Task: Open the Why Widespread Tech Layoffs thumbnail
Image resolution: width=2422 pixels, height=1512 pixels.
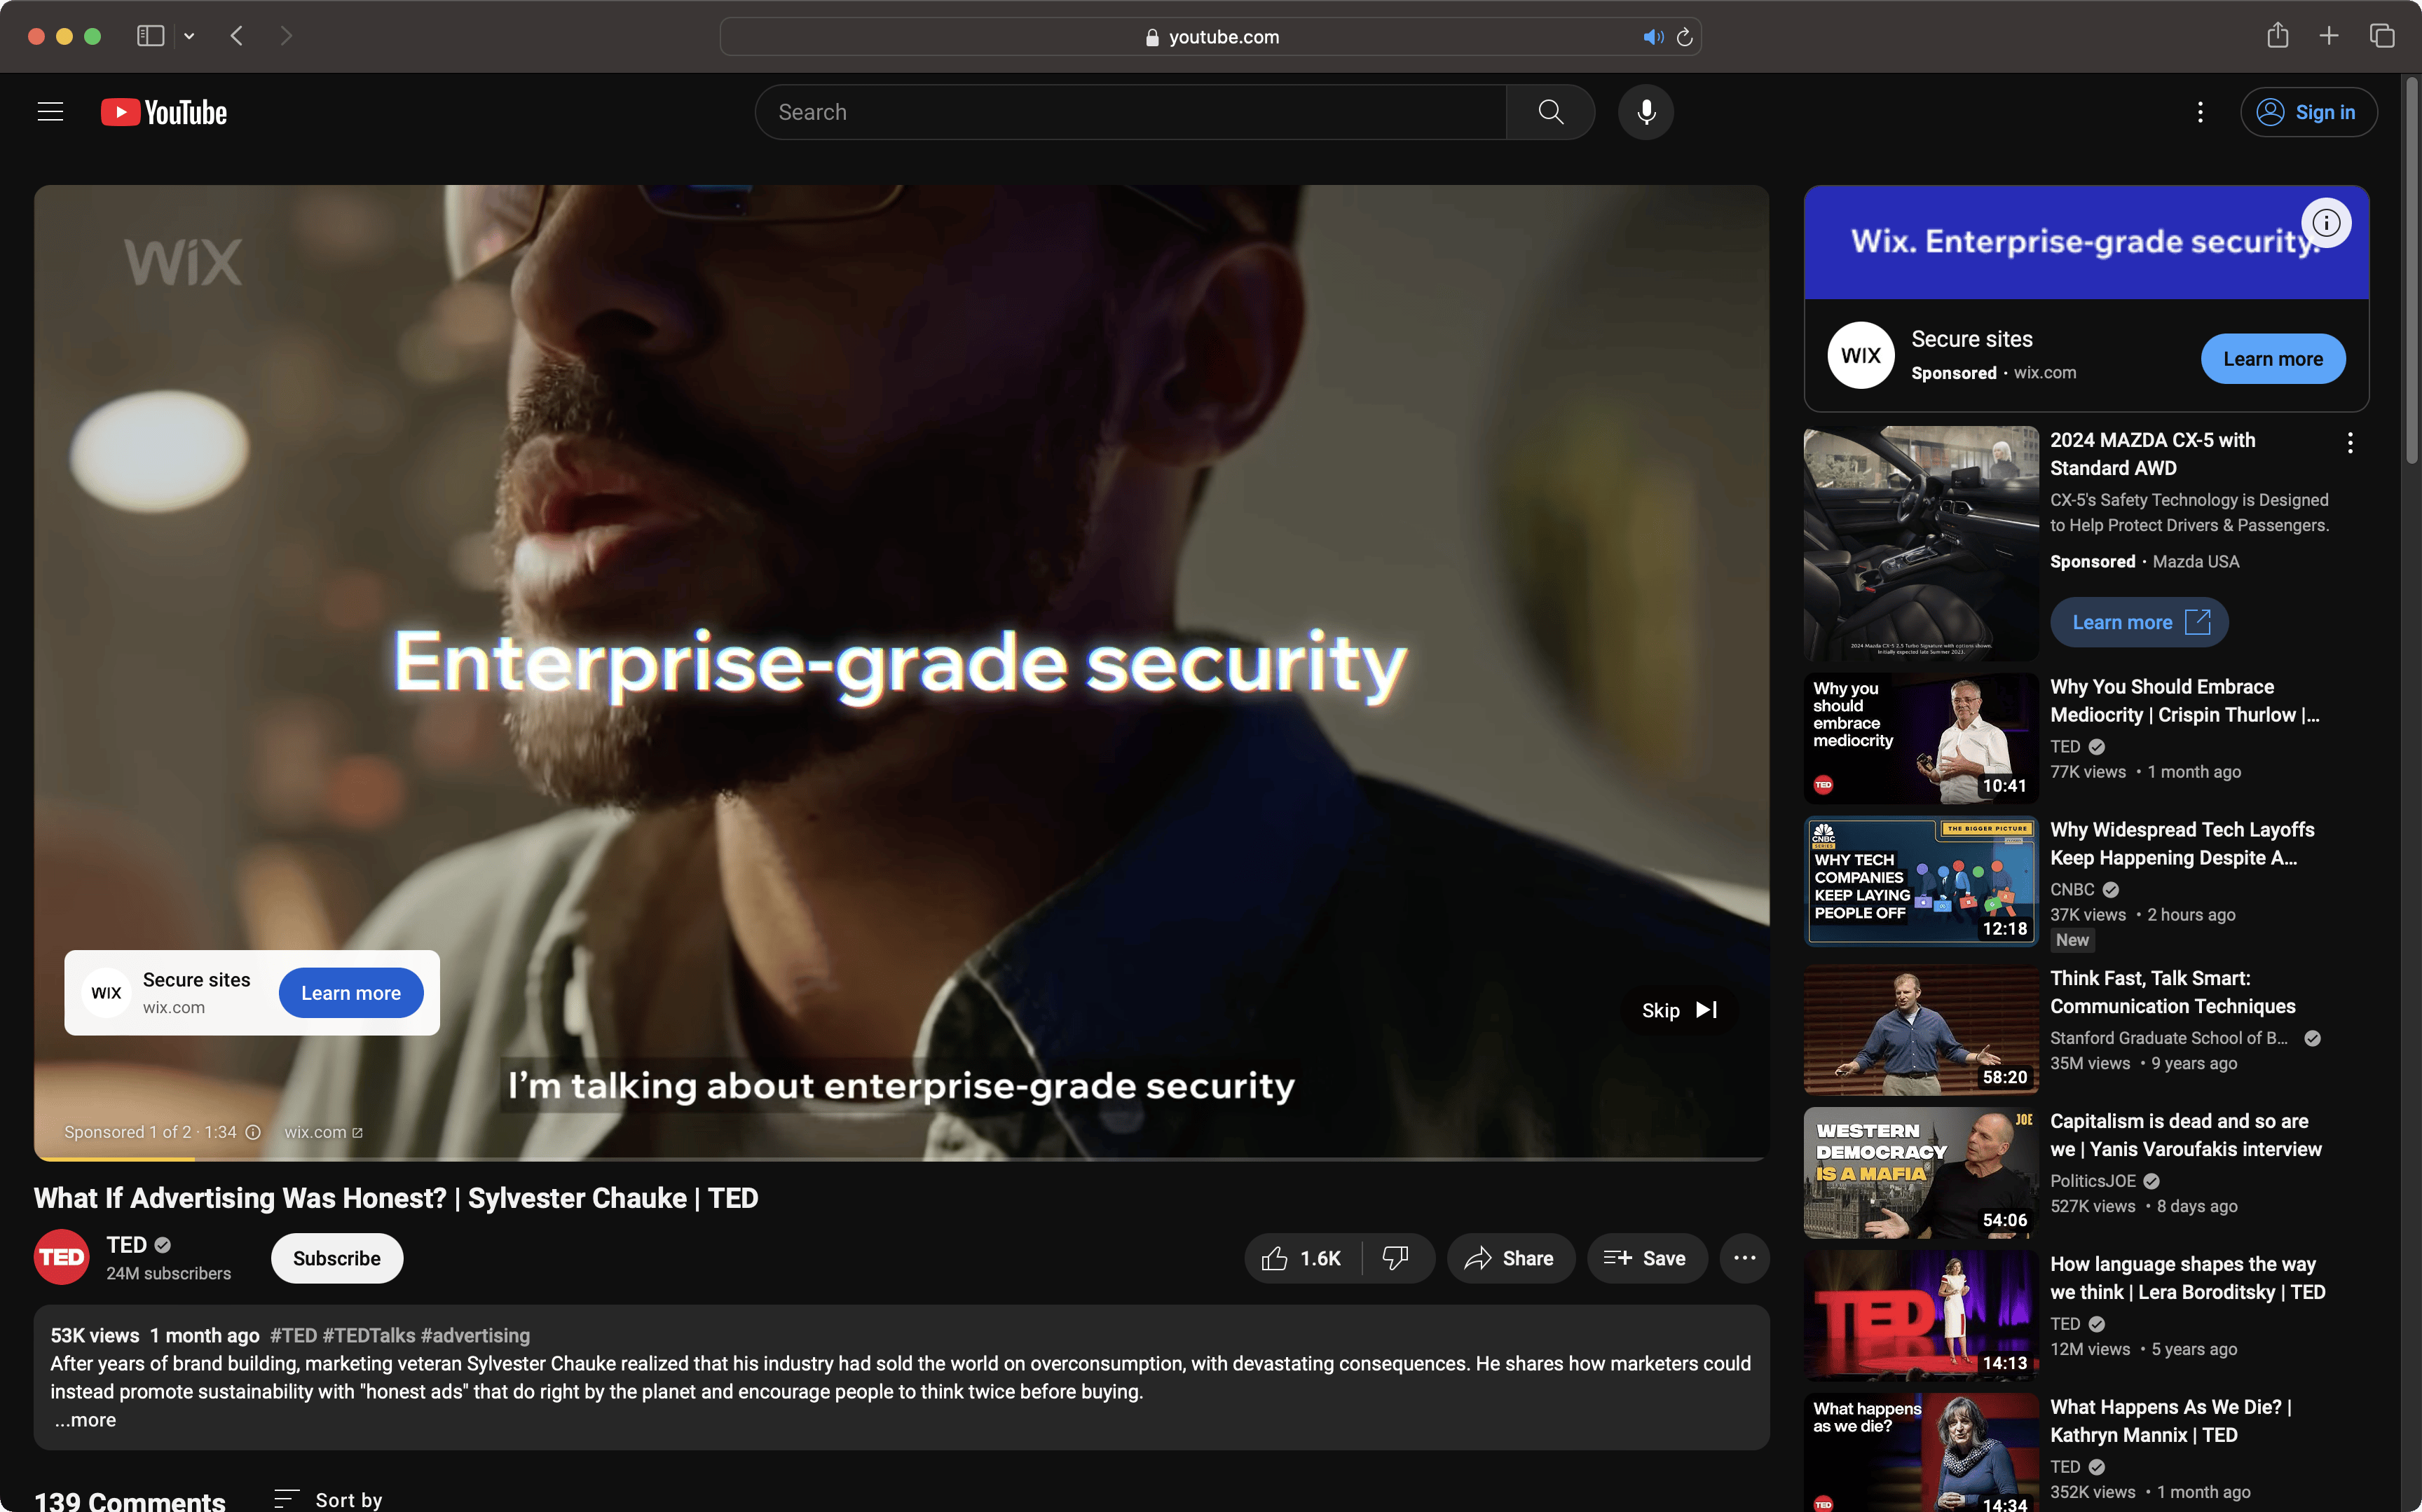Action: coord(1920,880)
